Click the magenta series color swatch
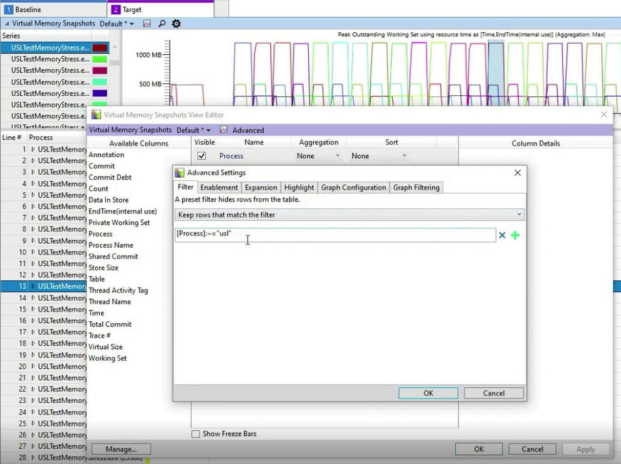Screen dimensions: 621x464 (100, 71)
